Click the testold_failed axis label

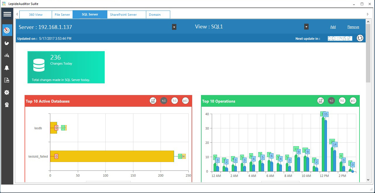pos(38,156)
